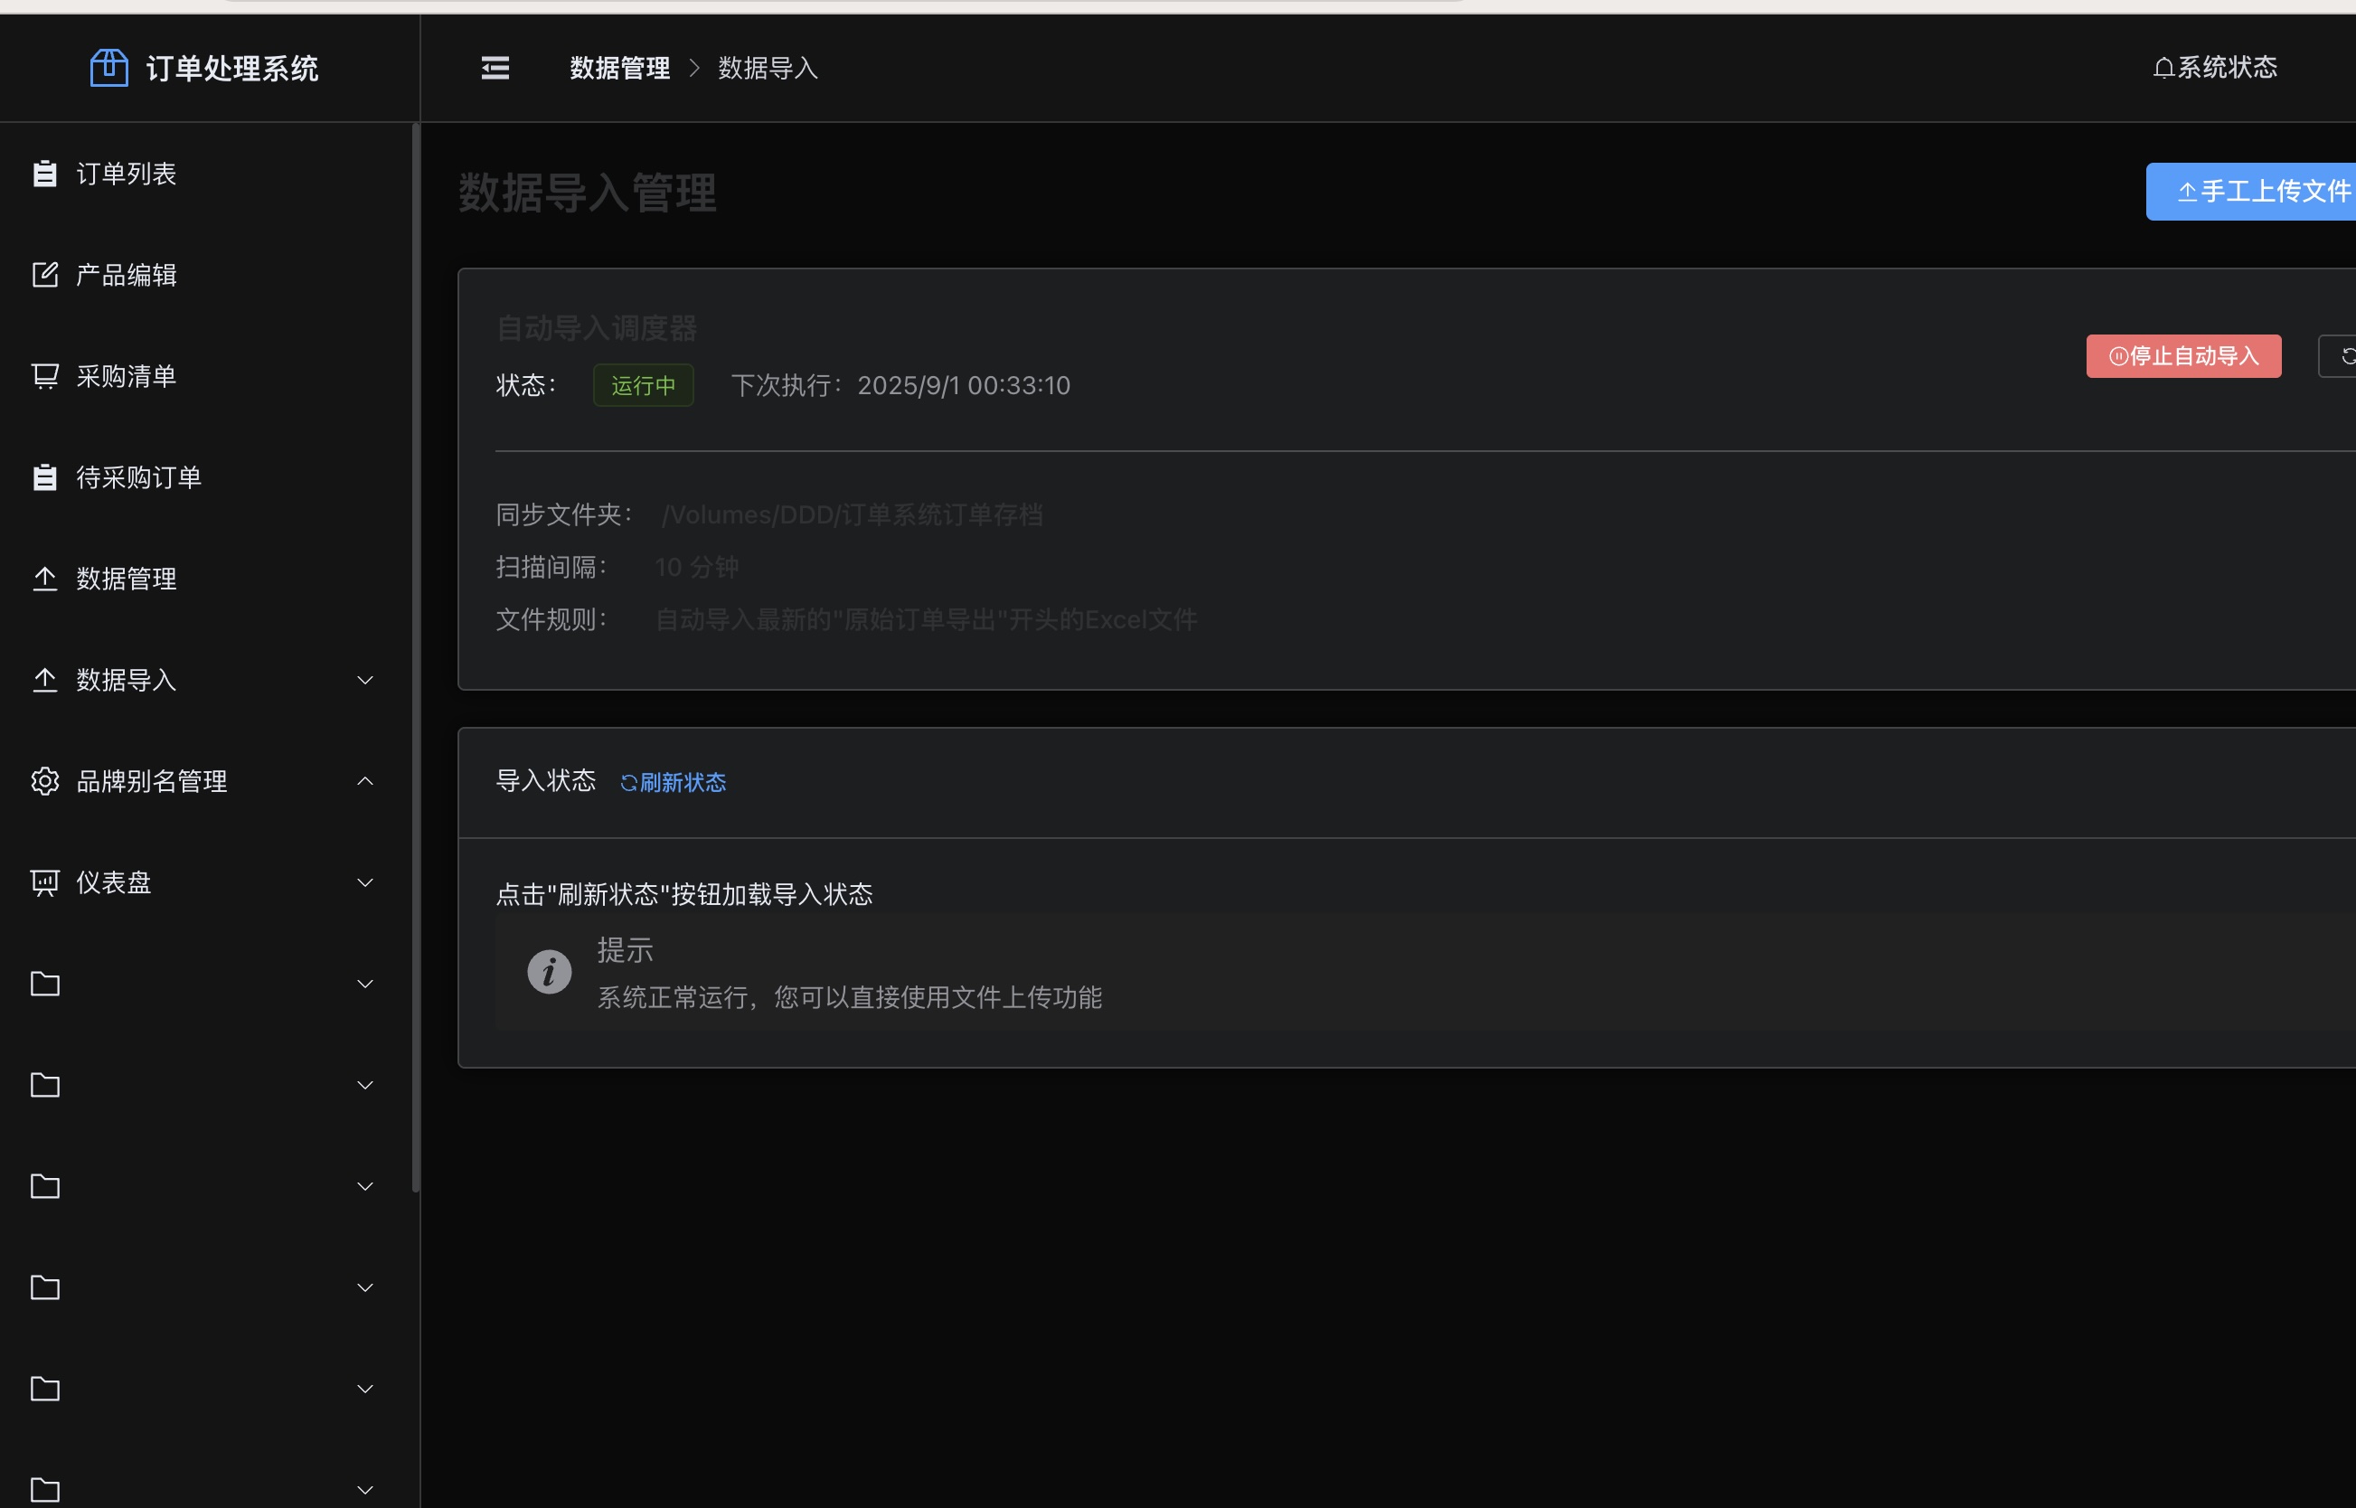
Task: Collapse the 品牌别名管理 submenu chevron
Action: (x=365, y=781)
